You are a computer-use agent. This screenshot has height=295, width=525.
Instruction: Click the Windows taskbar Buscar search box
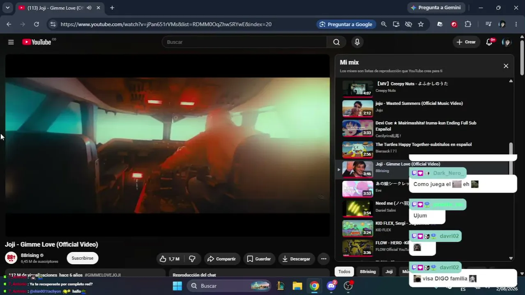pos(229,286)
